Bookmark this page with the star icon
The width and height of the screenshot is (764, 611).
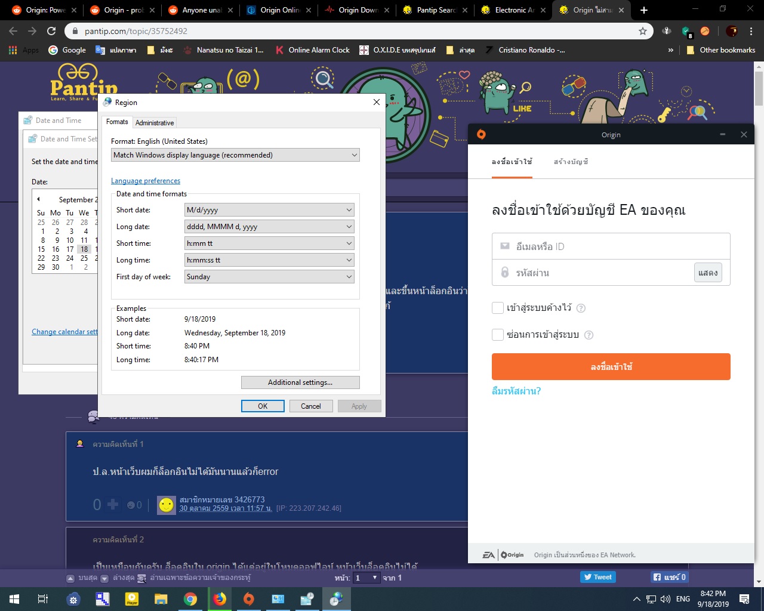643,31
